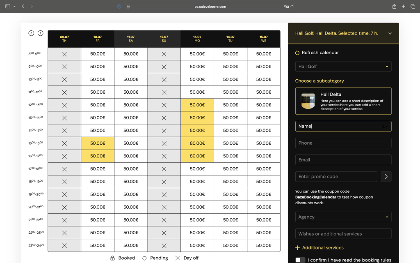Open the reader view icon in address bar
Viewport: 420px width, 263px height.
click(x=128, y=7)
